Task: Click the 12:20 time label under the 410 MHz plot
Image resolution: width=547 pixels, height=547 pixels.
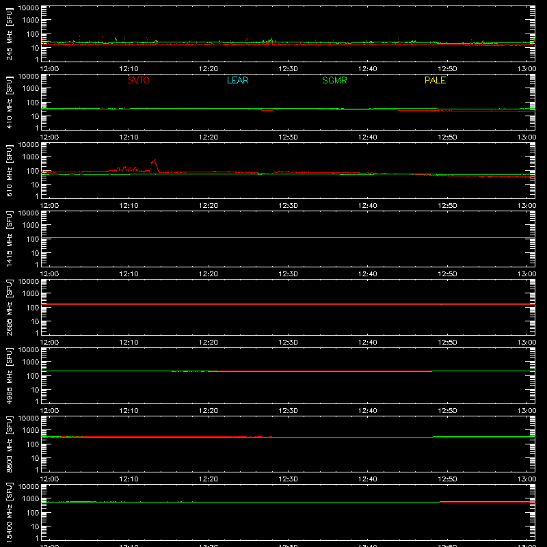Action: (x=209, y=137)
